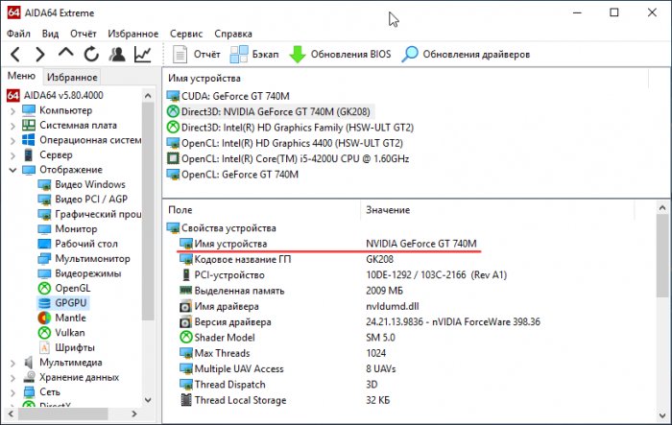The image size is (672, 425).
Task: Open the Отчёт menu in the menu bar
Action: coord(84,34)
